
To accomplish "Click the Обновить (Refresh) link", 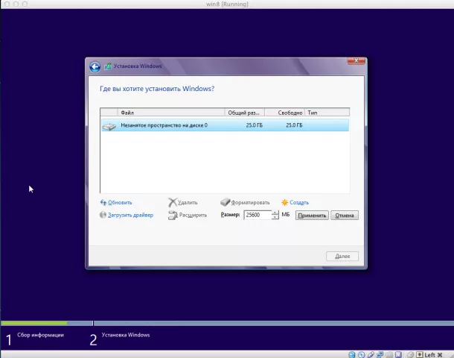I will (119, 202).
